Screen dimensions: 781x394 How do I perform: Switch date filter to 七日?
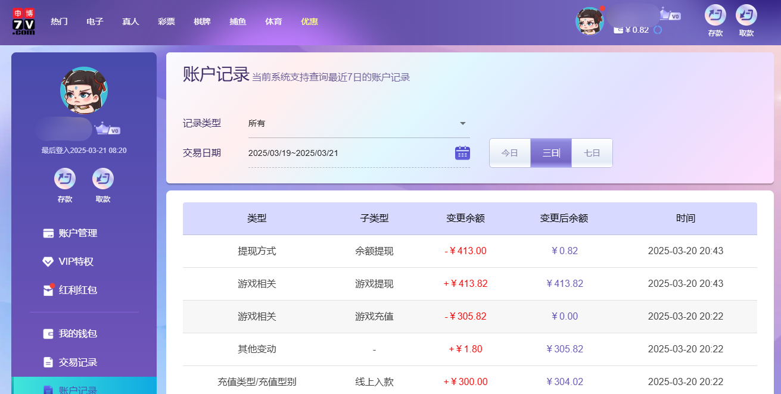click(592, 152)
